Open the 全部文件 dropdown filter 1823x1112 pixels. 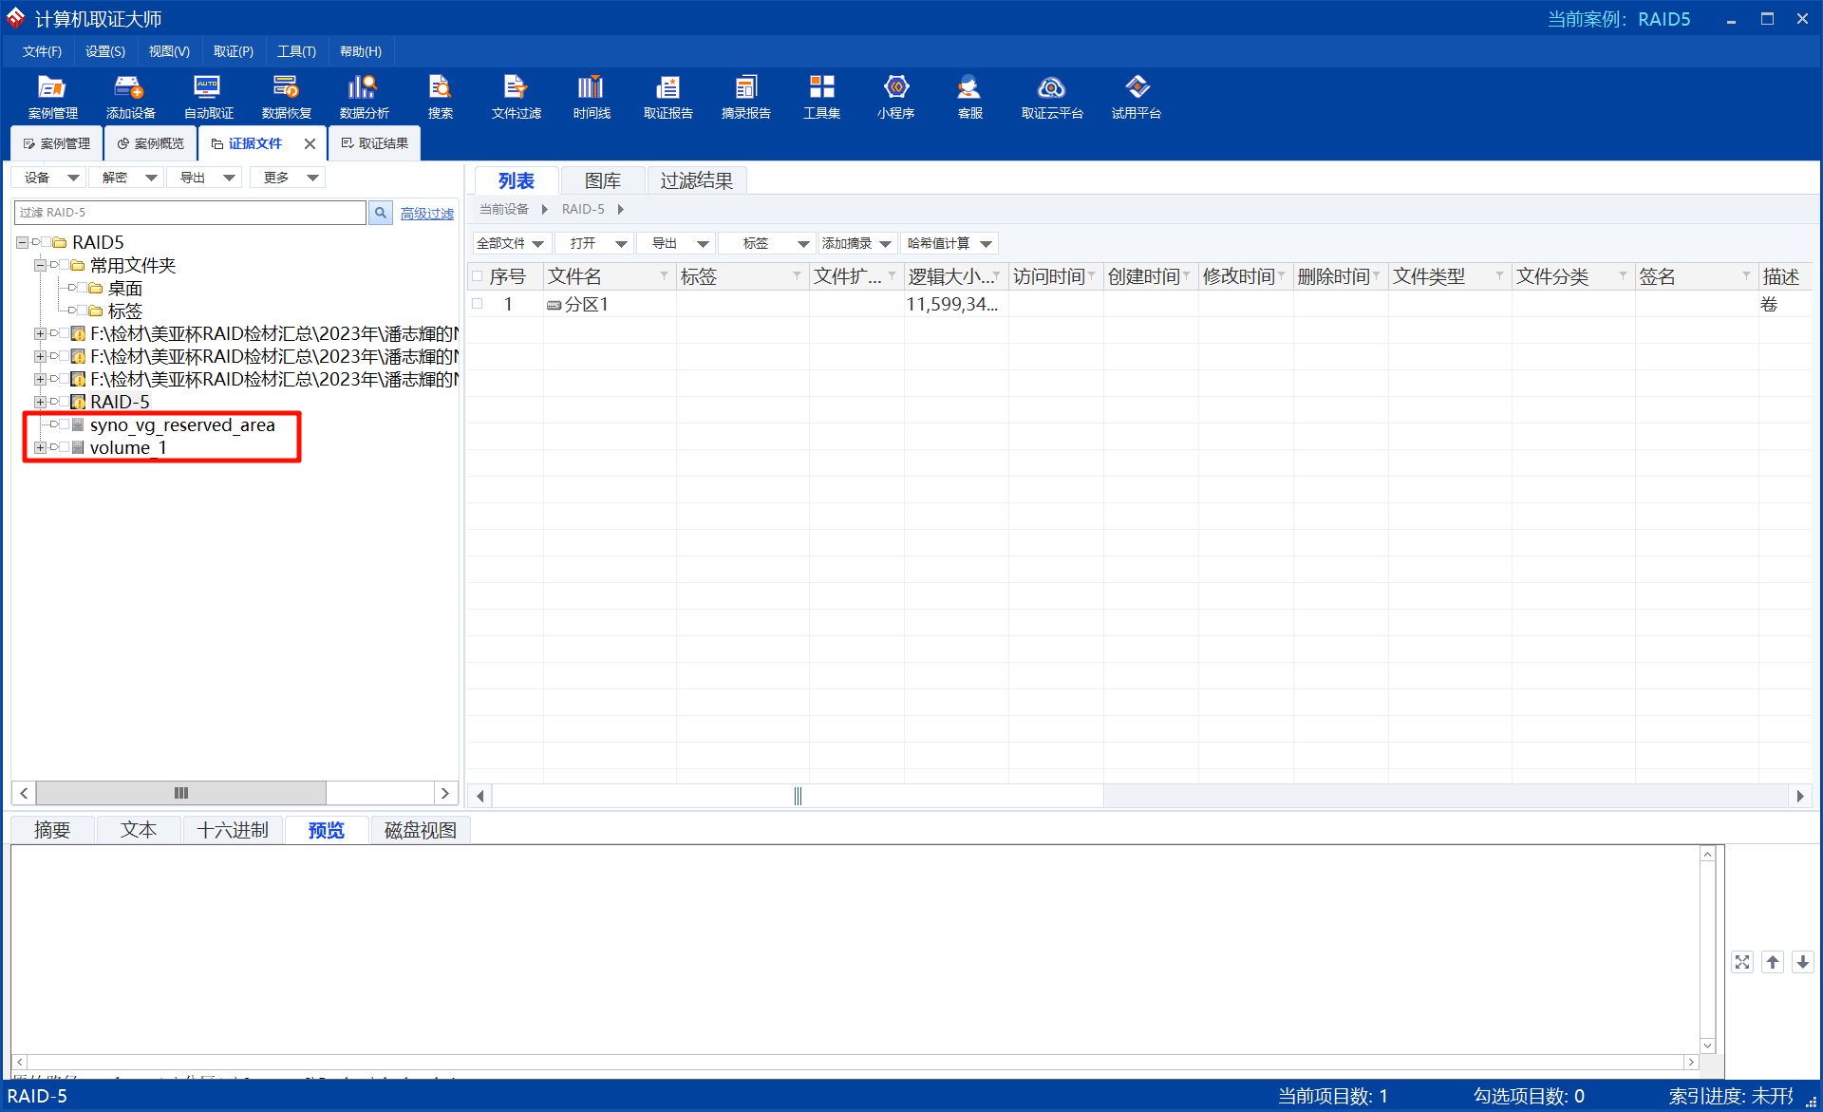[x=511, y=244]
